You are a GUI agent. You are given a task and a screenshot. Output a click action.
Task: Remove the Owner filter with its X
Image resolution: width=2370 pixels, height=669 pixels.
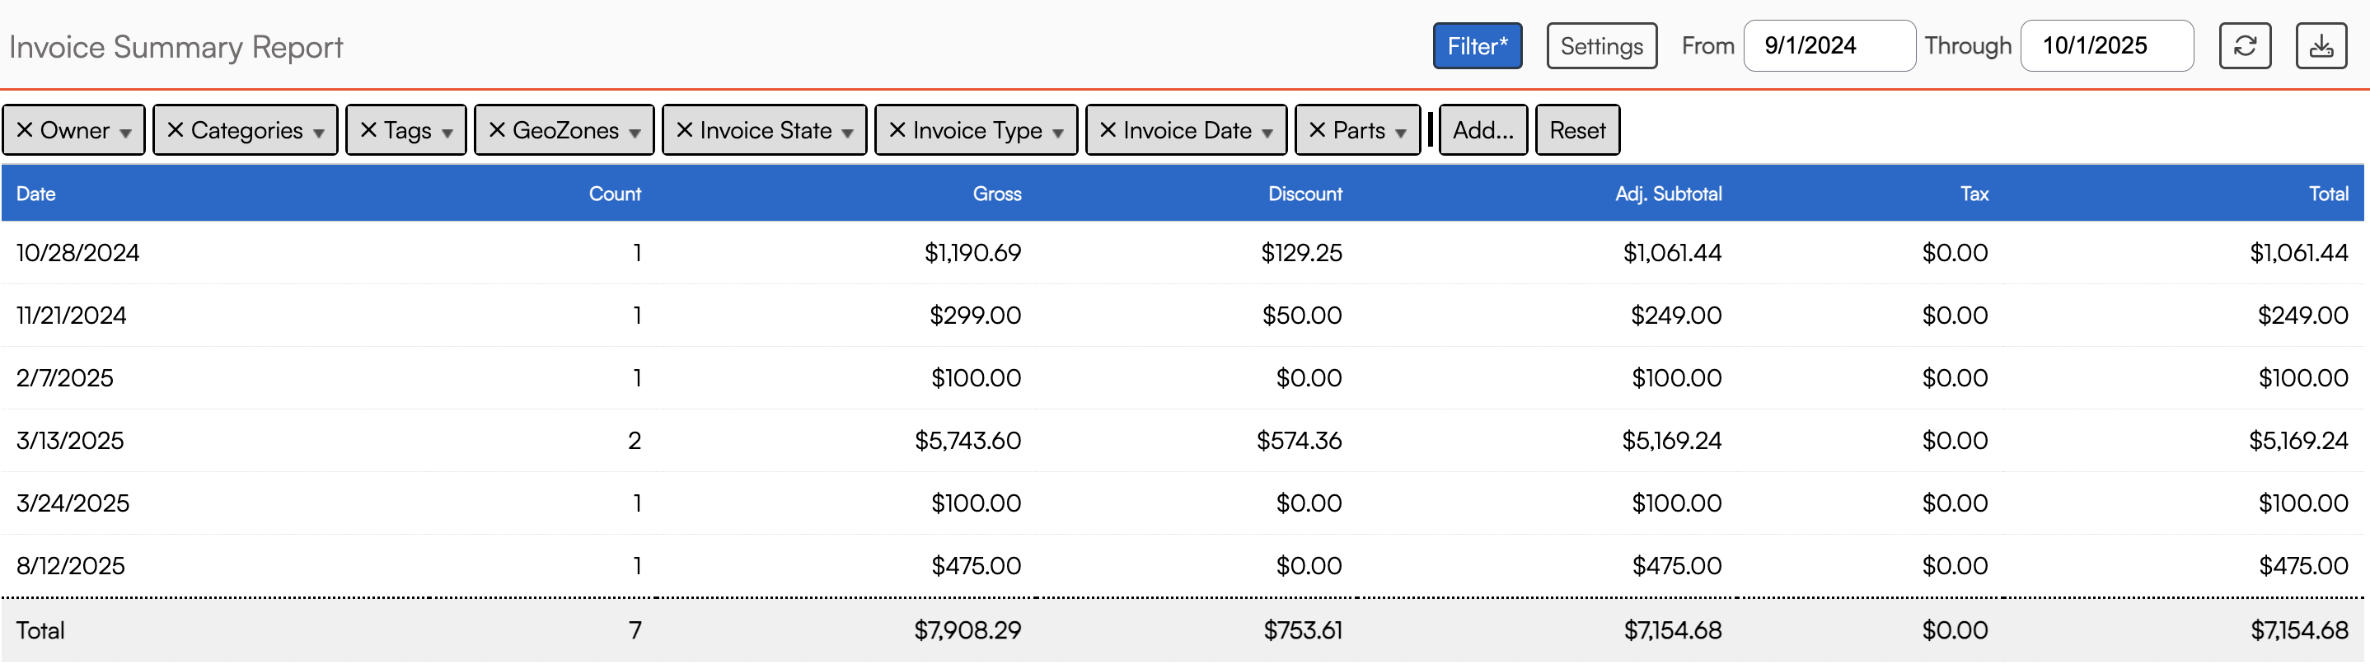click(25, 131)
